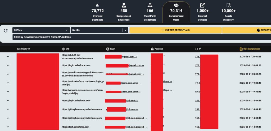Click URL text of vmware.my.salesforce.com login portal
Image resolution: width=271 pixels, height=131 pixels.
(x=83, y=92)
